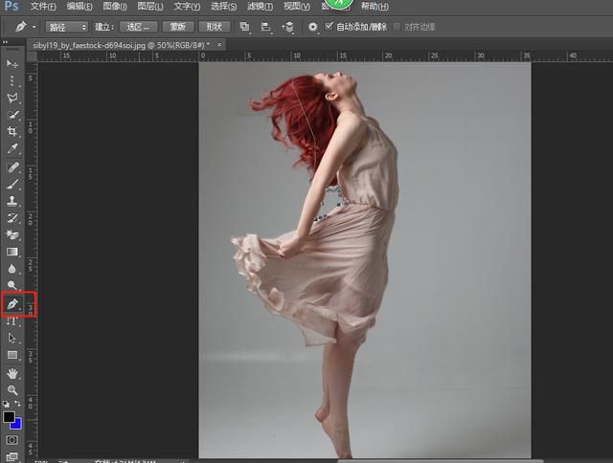Click the ruler origin corner box
The width and height of the screenshot is (613, 463).
(x=32, y=56)
